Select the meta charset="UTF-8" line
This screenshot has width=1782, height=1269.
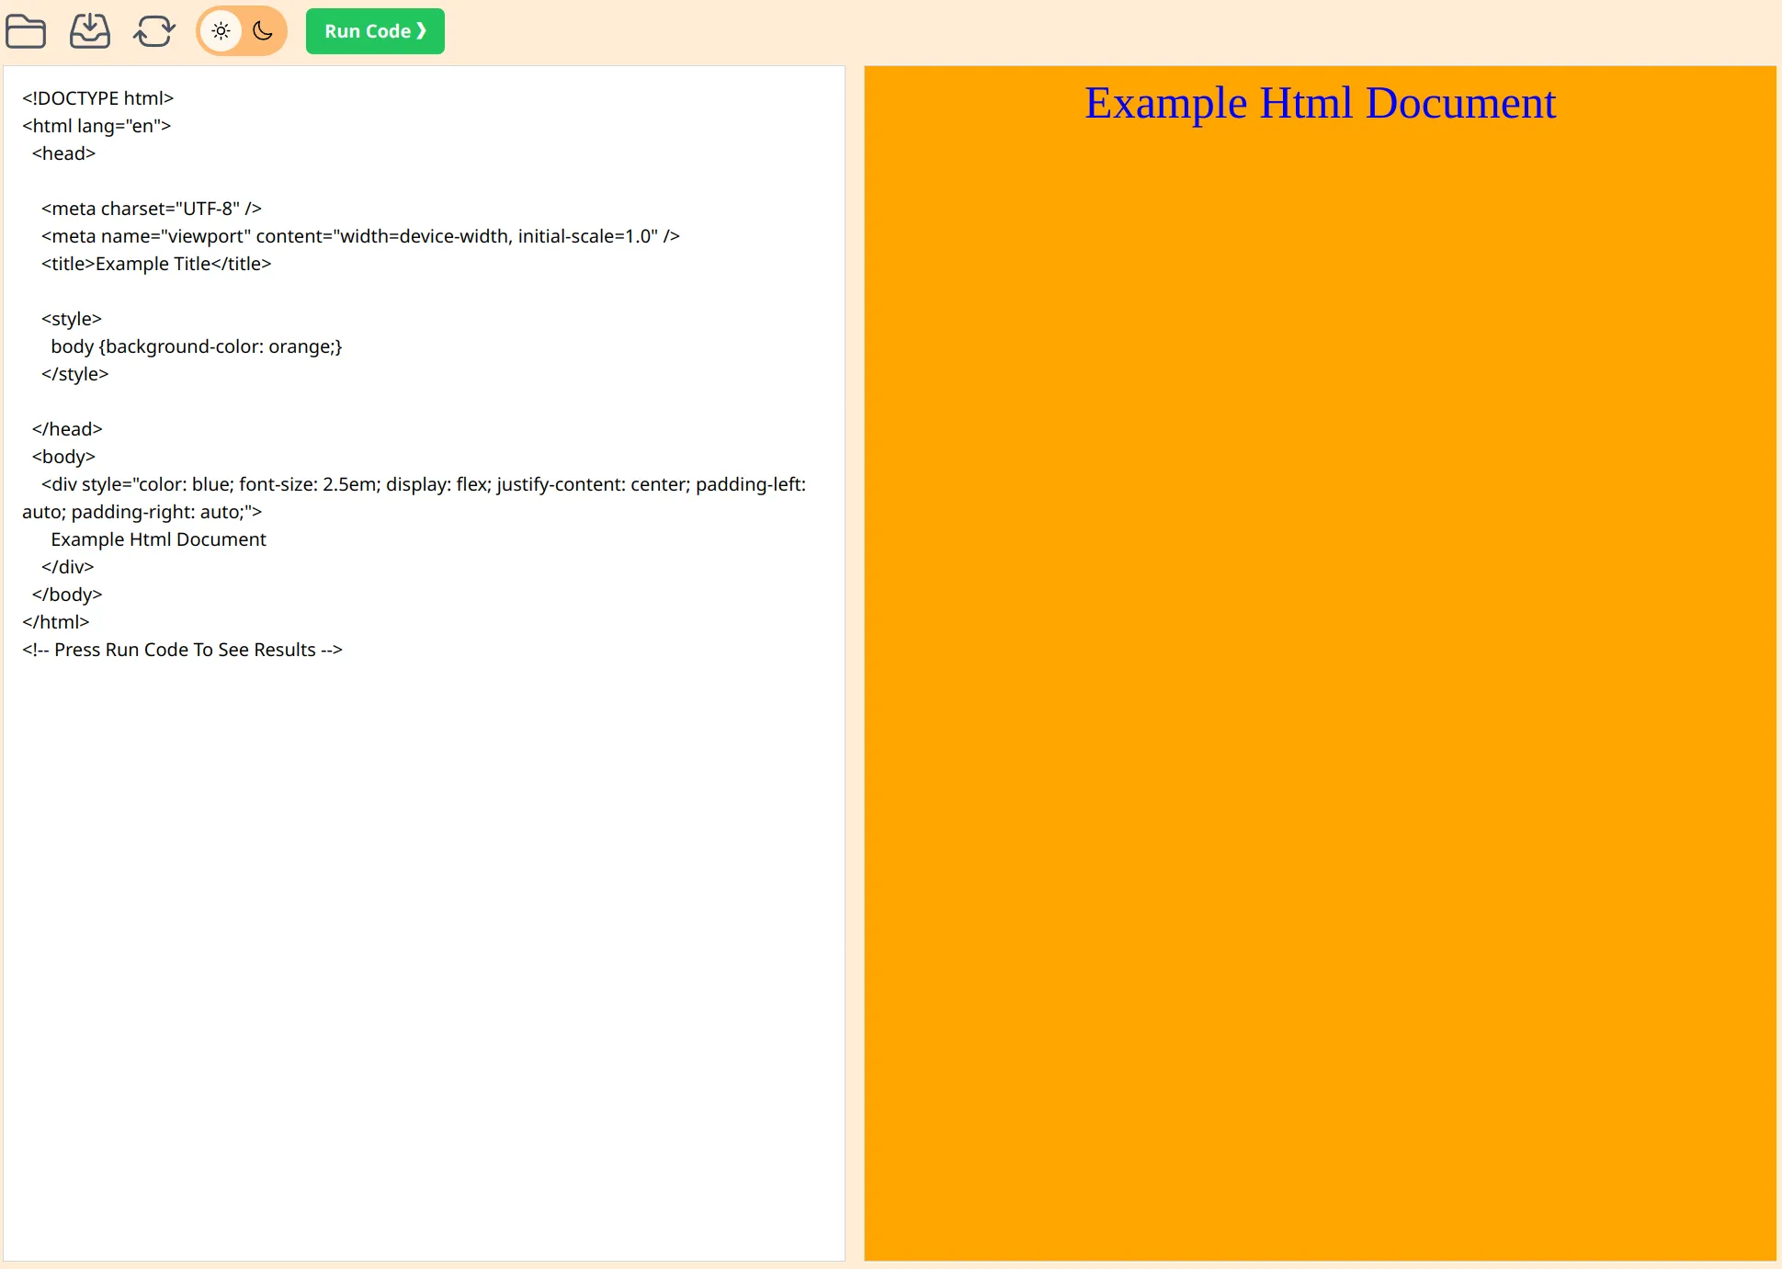(152, 209)
